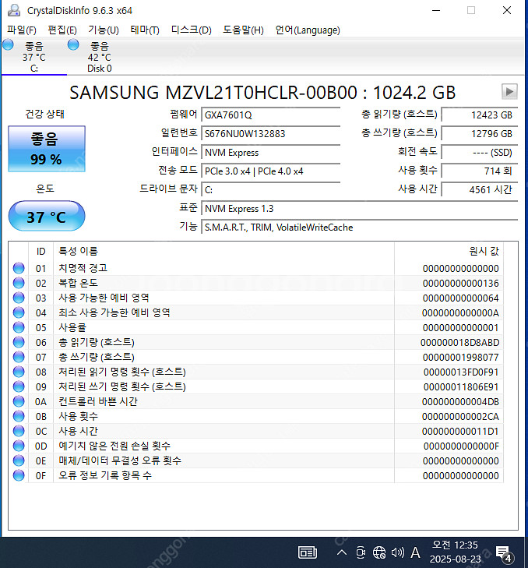528x568 pixels.
Task: Open the 테마(T) menu
Action: pos(145,30)
